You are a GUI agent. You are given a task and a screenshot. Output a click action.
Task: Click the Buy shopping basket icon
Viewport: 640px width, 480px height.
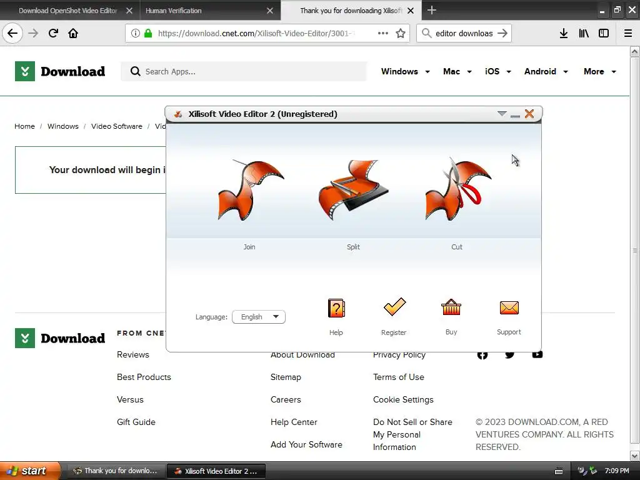point(451,307)
